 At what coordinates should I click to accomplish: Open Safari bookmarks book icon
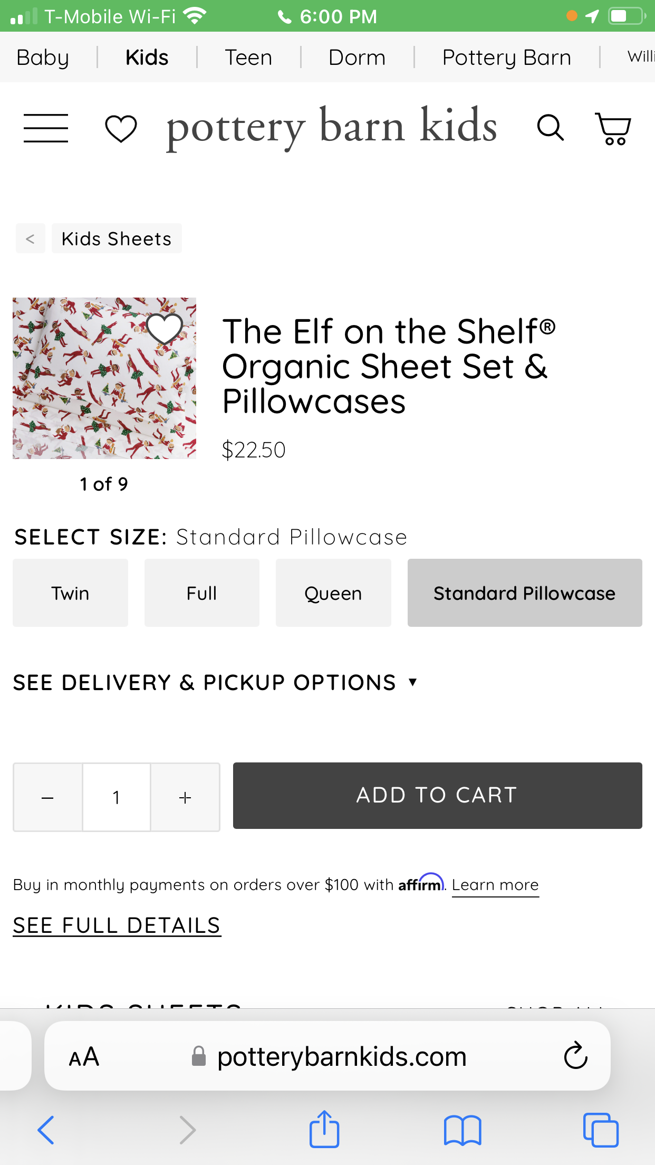coord(462,1130)
